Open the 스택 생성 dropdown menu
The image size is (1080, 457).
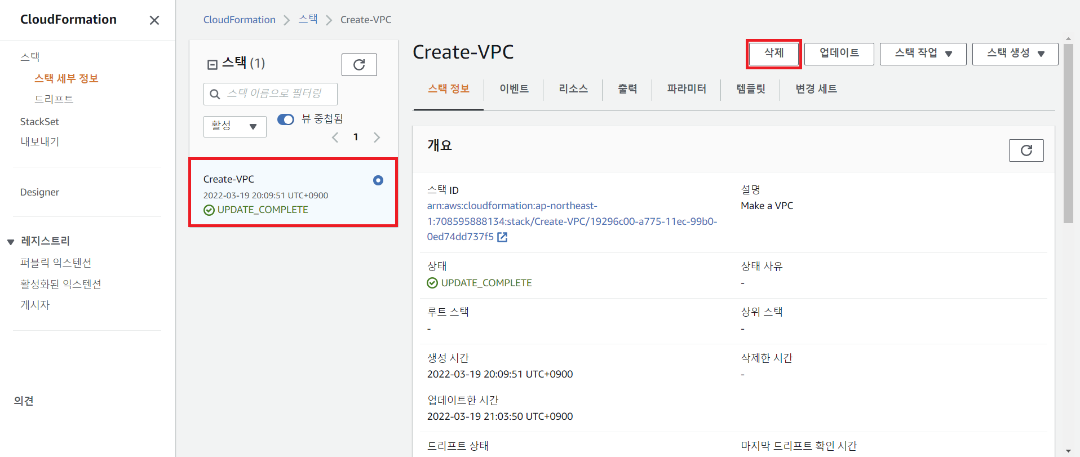pos(1015,54)
